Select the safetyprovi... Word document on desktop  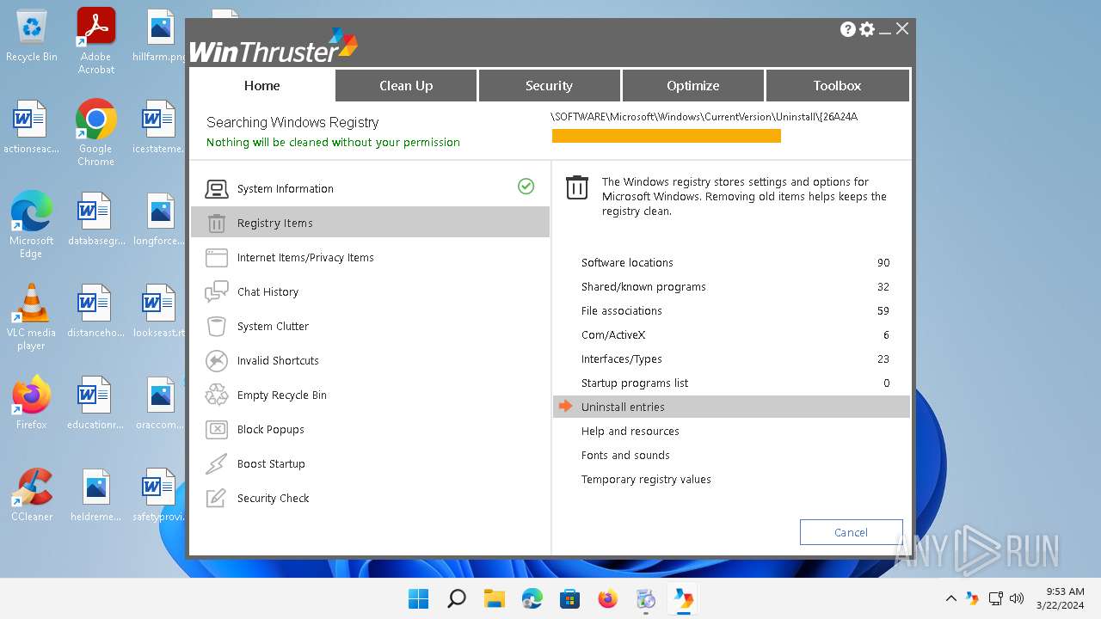click(160, 495)
